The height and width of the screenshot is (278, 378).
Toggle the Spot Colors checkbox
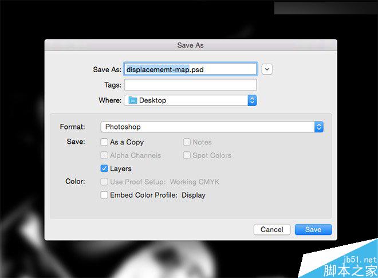(x=187, y=155)
